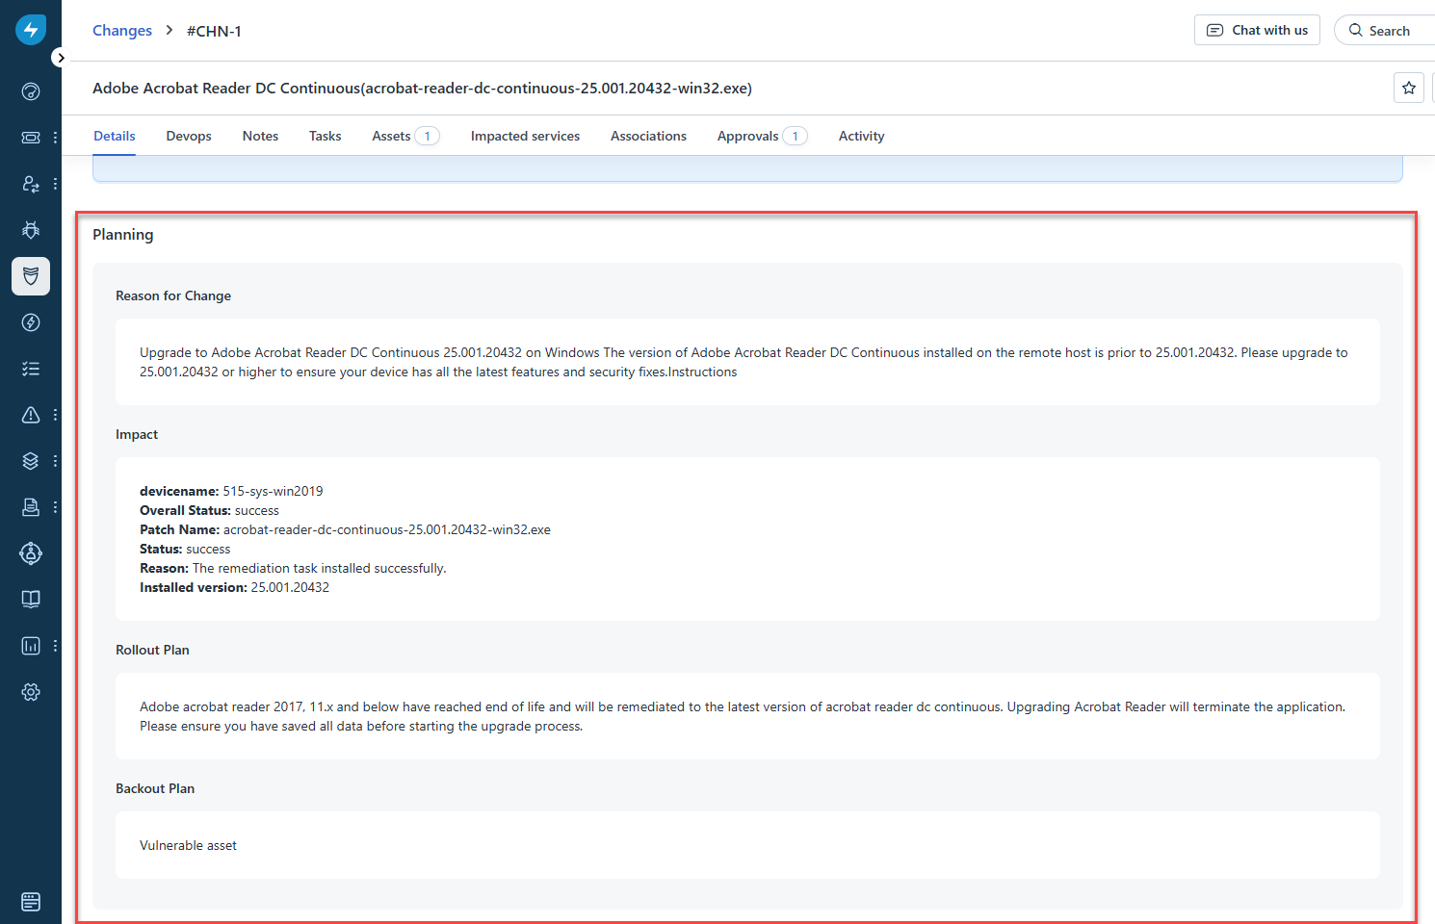
Task: Click the magnifier icon in Search box
Action: [x=1356, y=30]
